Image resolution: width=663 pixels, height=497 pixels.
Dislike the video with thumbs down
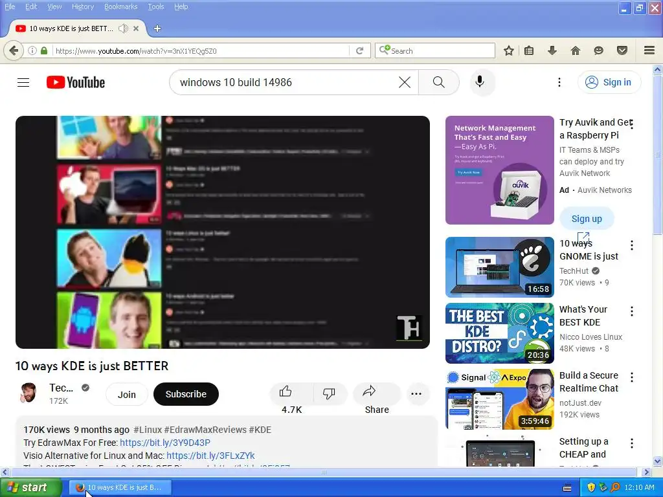pos(329,393)
